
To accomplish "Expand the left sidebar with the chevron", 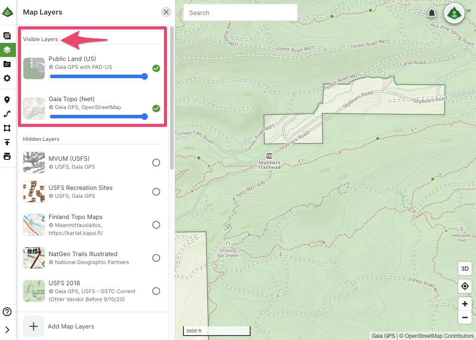I will point(7,329).
